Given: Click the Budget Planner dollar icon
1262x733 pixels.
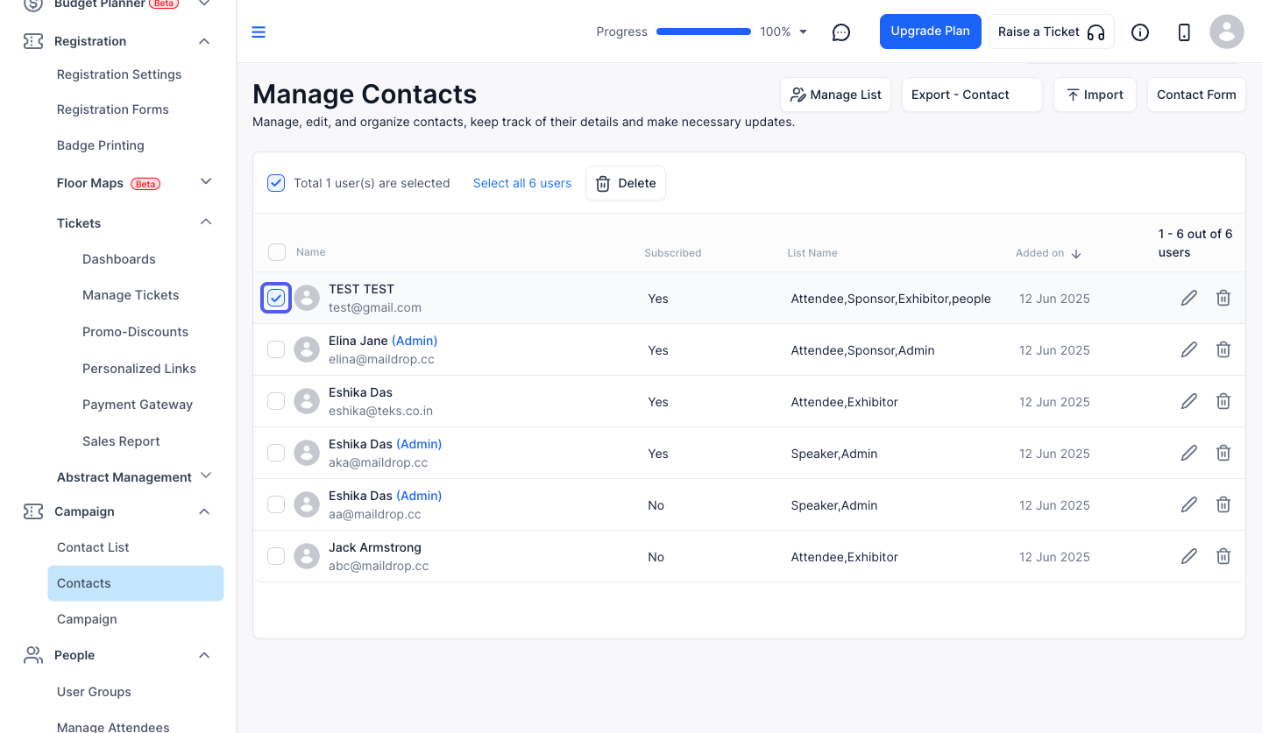Looking at the screenshot, I should (33, 4).
